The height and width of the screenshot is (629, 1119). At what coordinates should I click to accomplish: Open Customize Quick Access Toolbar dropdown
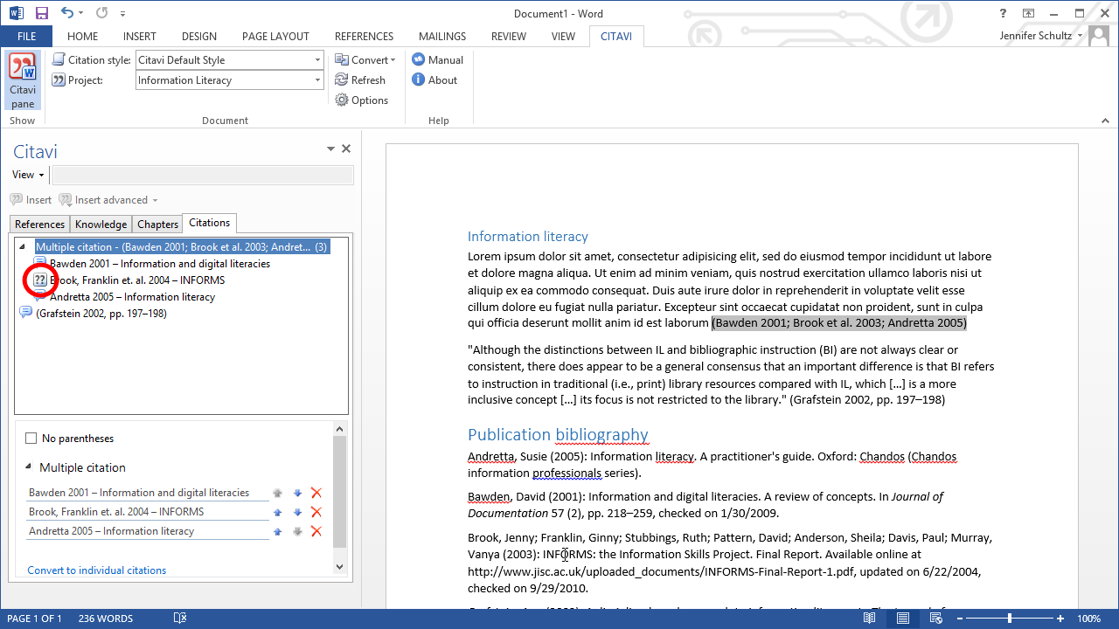(122, 14)
